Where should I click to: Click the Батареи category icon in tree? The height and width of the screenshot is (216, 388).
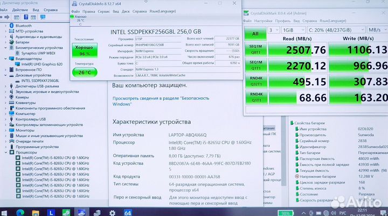coord(11,42)
